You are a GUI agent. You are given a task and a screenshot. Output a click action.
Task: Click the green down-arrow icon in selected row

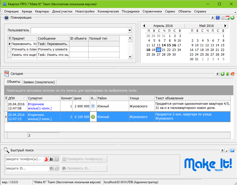[93, 117]
